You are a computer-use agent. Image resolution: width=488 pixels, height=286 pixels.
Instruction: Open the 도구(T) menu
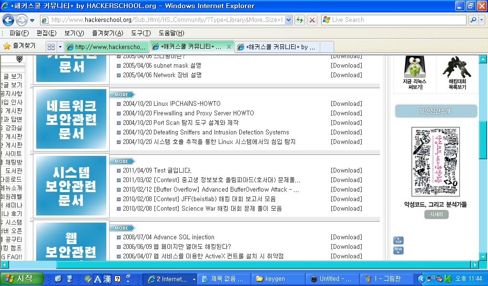point(141,33)
